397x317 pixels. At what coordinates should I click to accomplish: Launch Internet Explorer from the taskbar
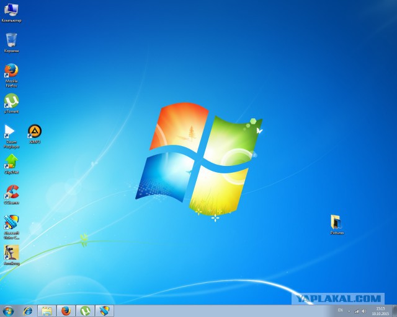pos(27,311)
